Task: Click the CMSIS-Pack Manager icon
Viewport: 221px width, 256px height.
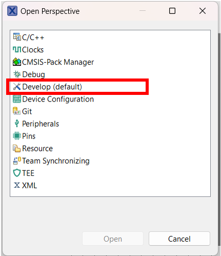Action: coord(17,62)
